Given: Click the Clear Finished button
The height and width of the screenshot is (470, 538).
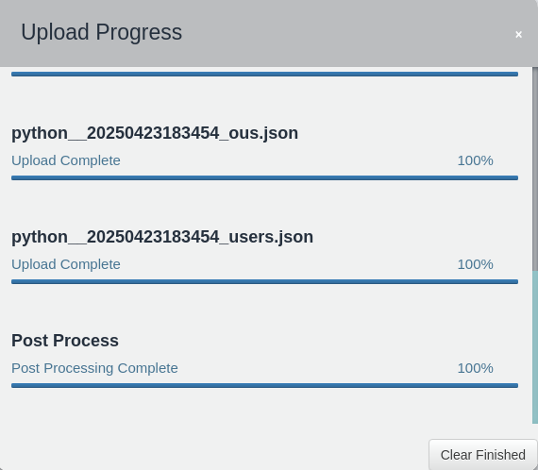Looking at the screenshot, I should coord(482,455).
